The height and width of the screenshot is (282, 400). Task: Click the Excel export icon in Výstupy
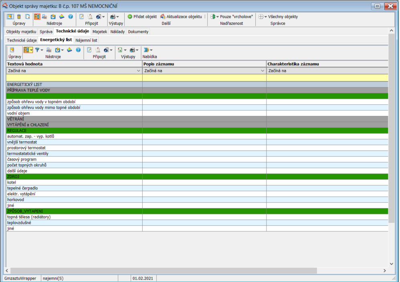(x=119, y=50)
